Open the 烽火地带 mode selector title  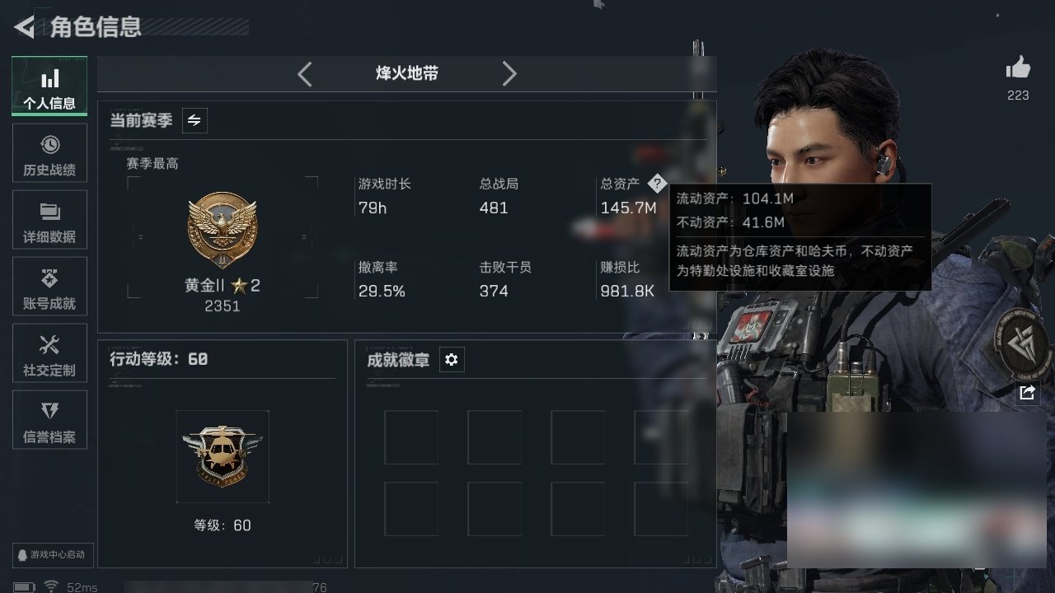click(407, 73)
